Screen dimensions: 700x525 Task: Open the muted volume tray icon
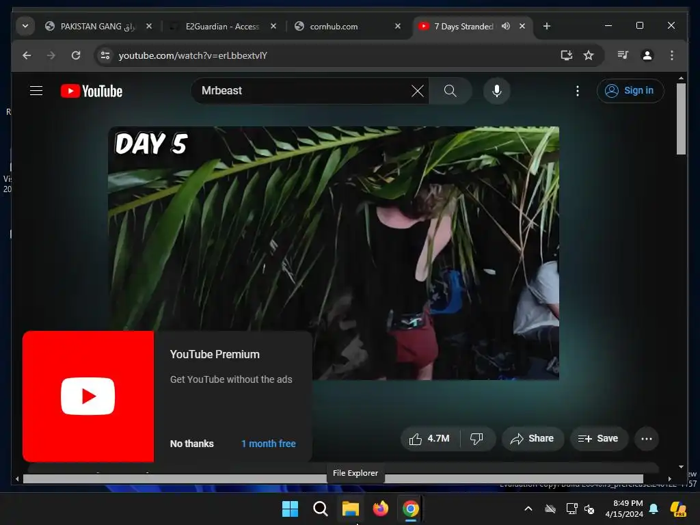tap(589, 509)
